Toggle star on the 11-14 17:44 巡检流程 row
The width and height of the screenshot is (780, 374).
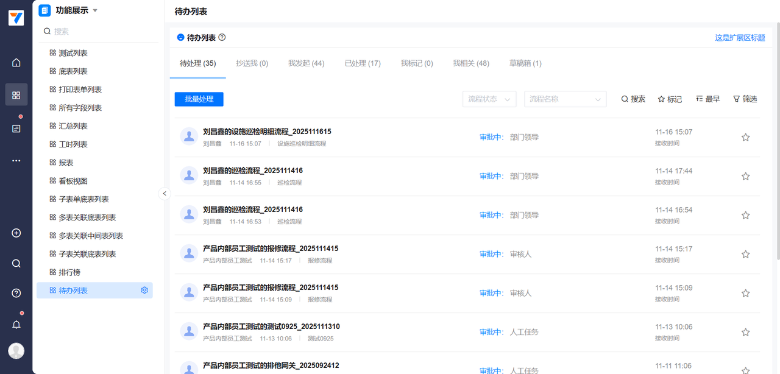[745, 177]
